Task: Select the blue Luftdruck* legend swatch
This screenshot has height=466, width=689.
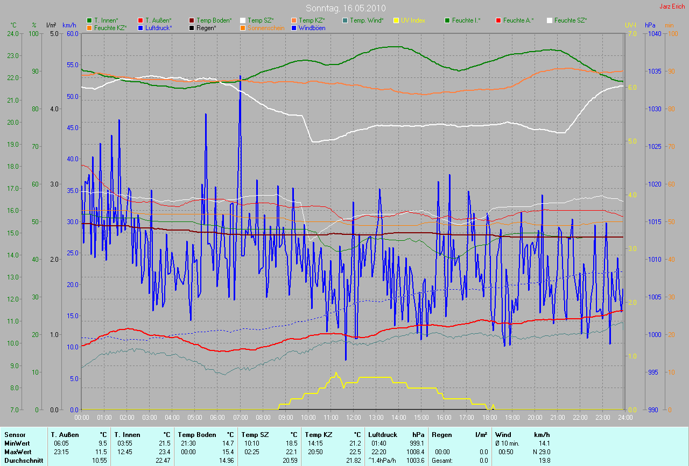Action: pos(140,27)
